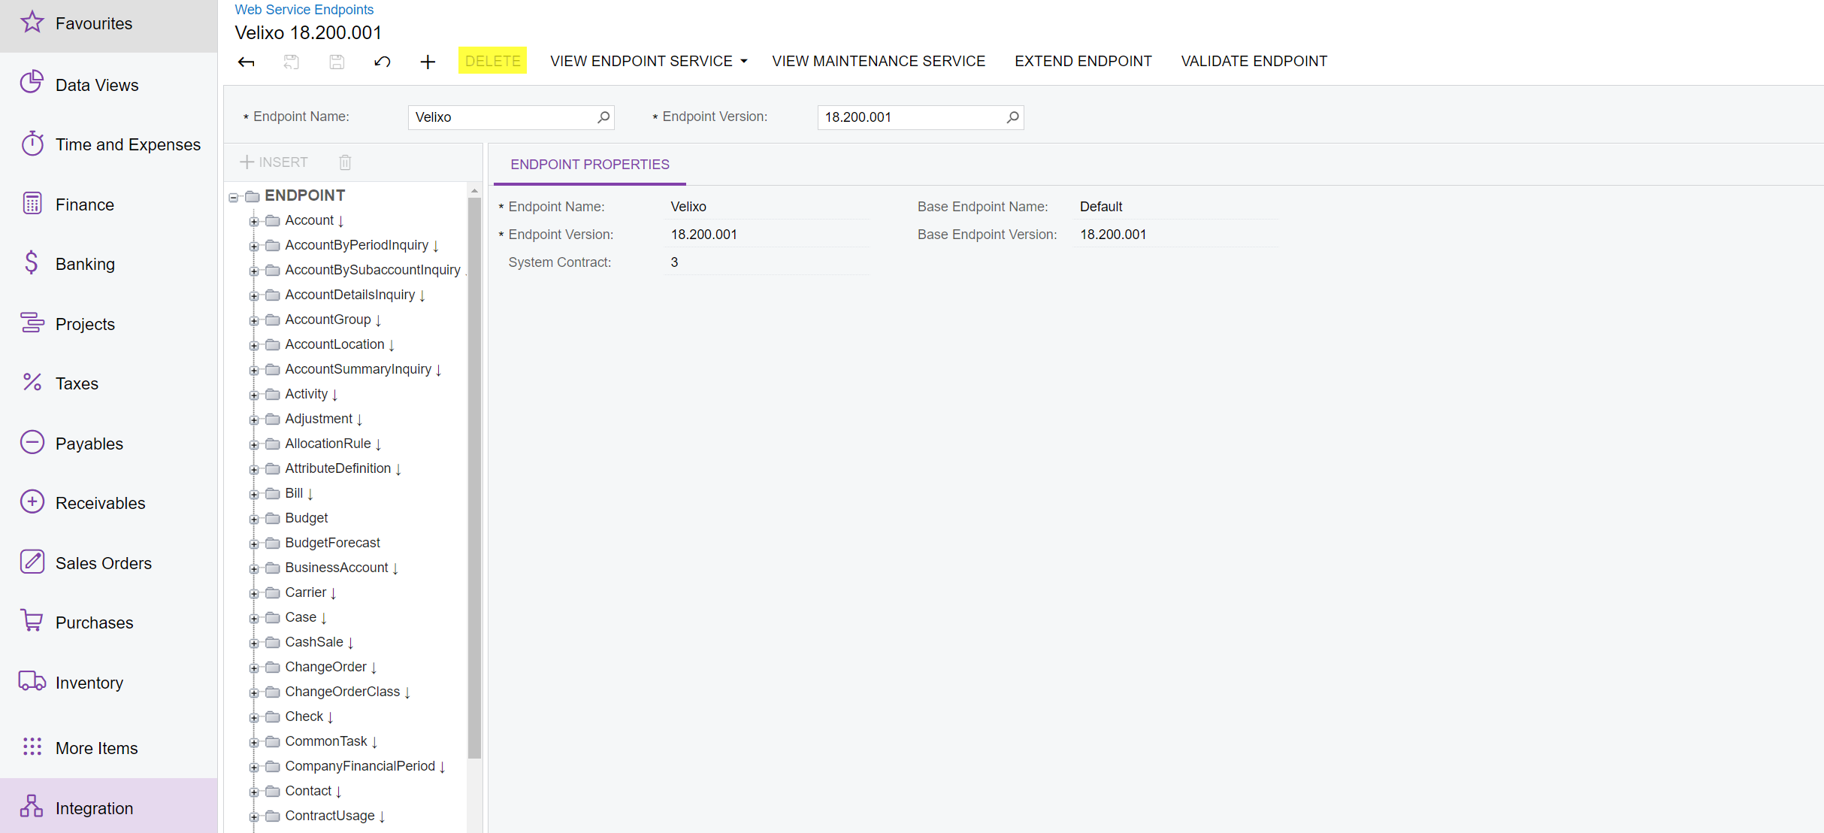
Task: Open Data Views workspace
Action: click(x=109, y=85)
